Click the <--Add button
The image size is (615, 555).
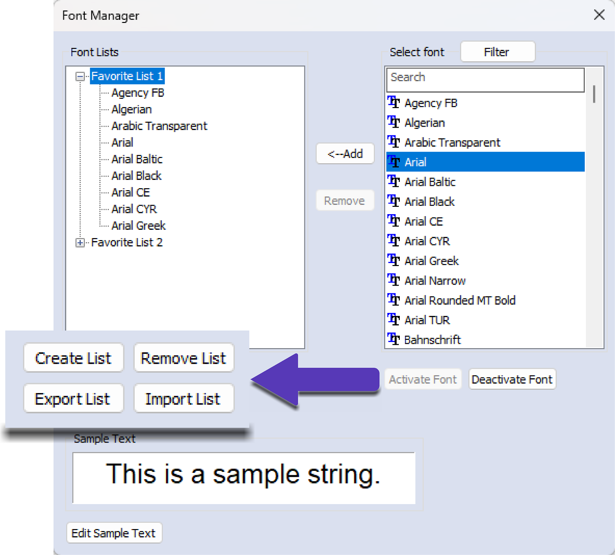point(345,154)
